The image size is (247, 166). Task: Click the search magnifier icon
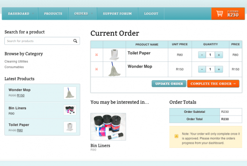pyautogui.click(x=75, y=41)
